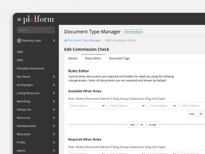Switch to the Document Tags tab

click(x=119, y=58)
